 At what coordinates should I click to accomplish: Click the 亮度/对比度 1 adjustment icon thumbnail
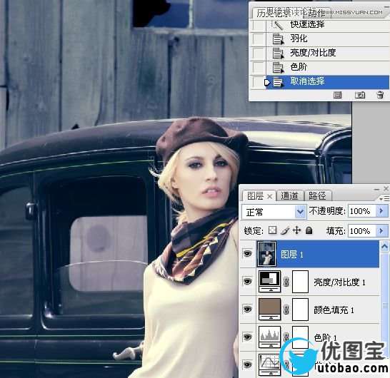pyautogui.click(x=269, y=282)
